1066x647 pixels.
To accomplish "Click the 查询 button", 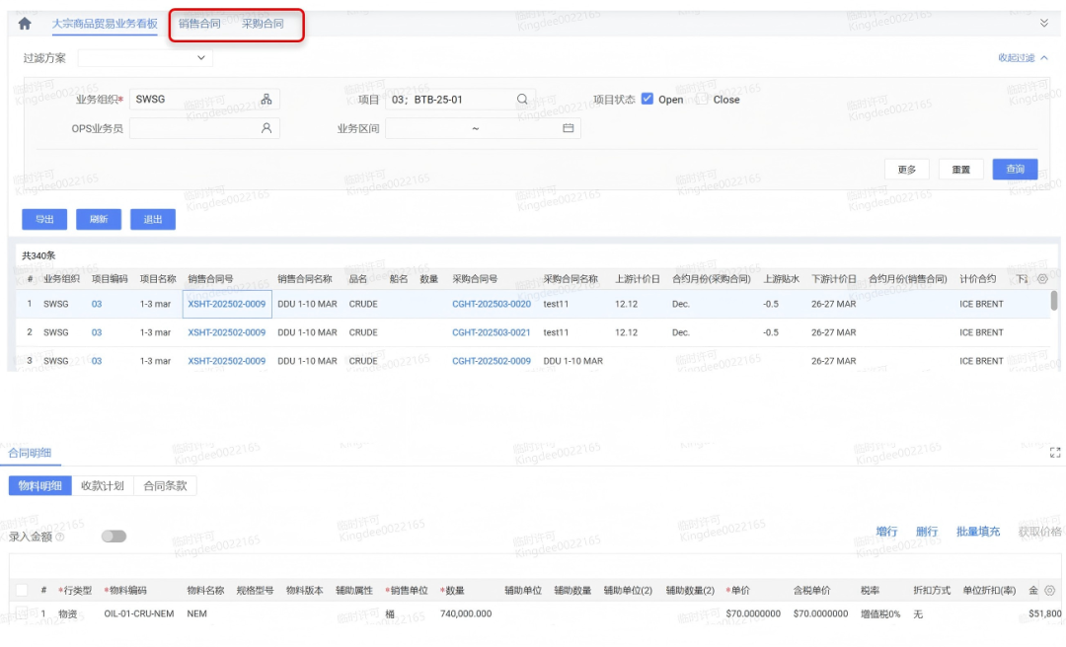I will click(1015, 170).
